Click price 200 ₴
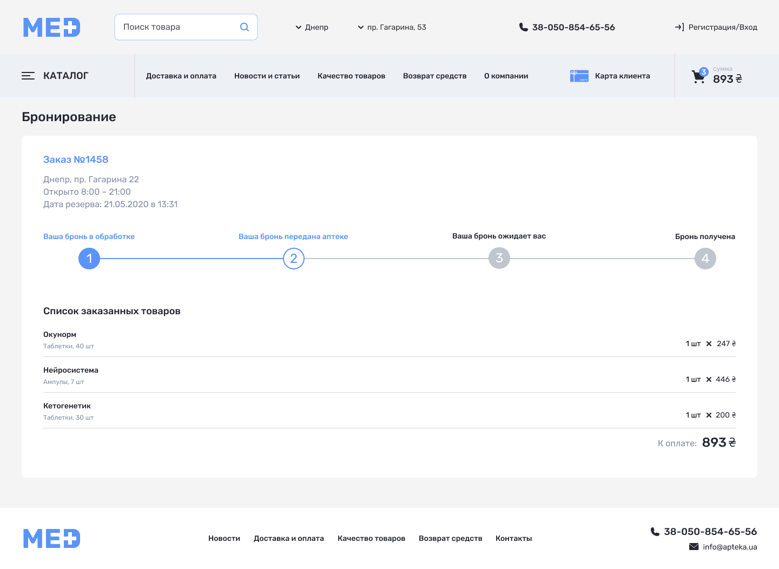Image resolution: width=779 pixels, height=569 pixels. click(725, 415)
